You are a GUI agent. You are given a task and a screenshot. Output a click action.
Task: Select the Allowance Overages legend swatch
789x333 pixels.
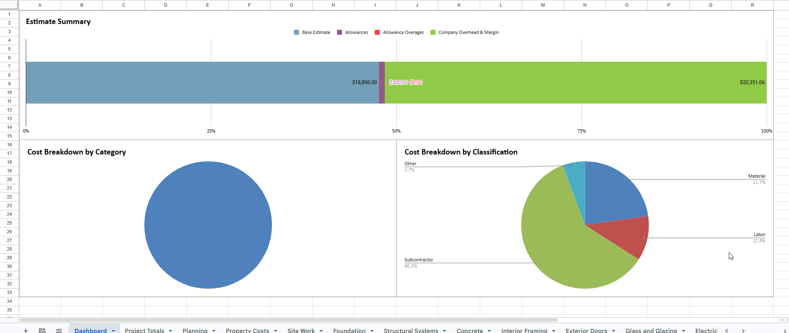[377, 32]
